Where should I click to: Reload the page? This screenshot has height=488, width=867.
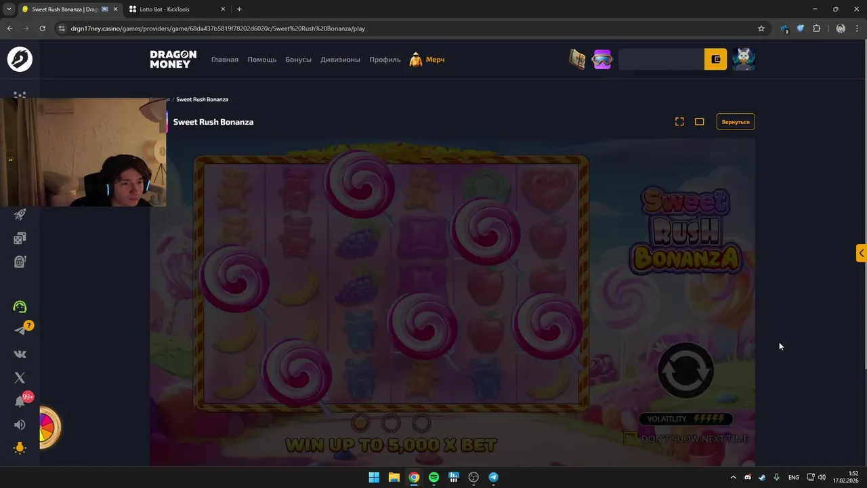point(42,28)
